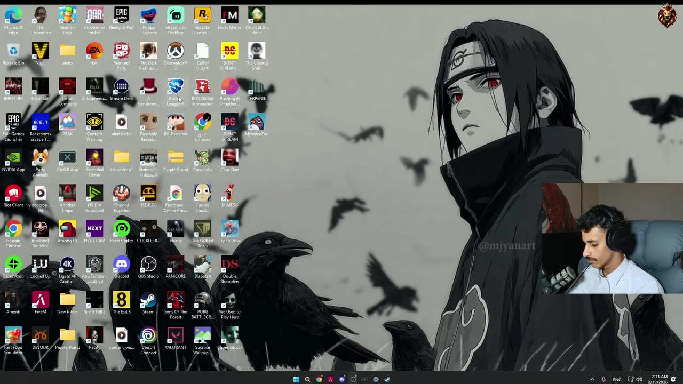Select the Try To Drive icon

tap(229, 232)
